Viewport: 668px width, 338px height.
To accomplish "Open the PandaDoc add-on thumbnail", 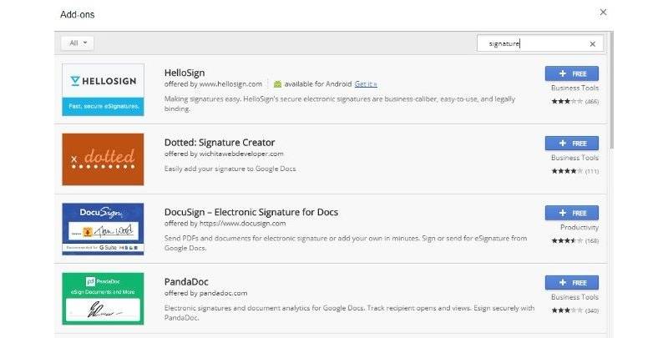I will [104, 298].
